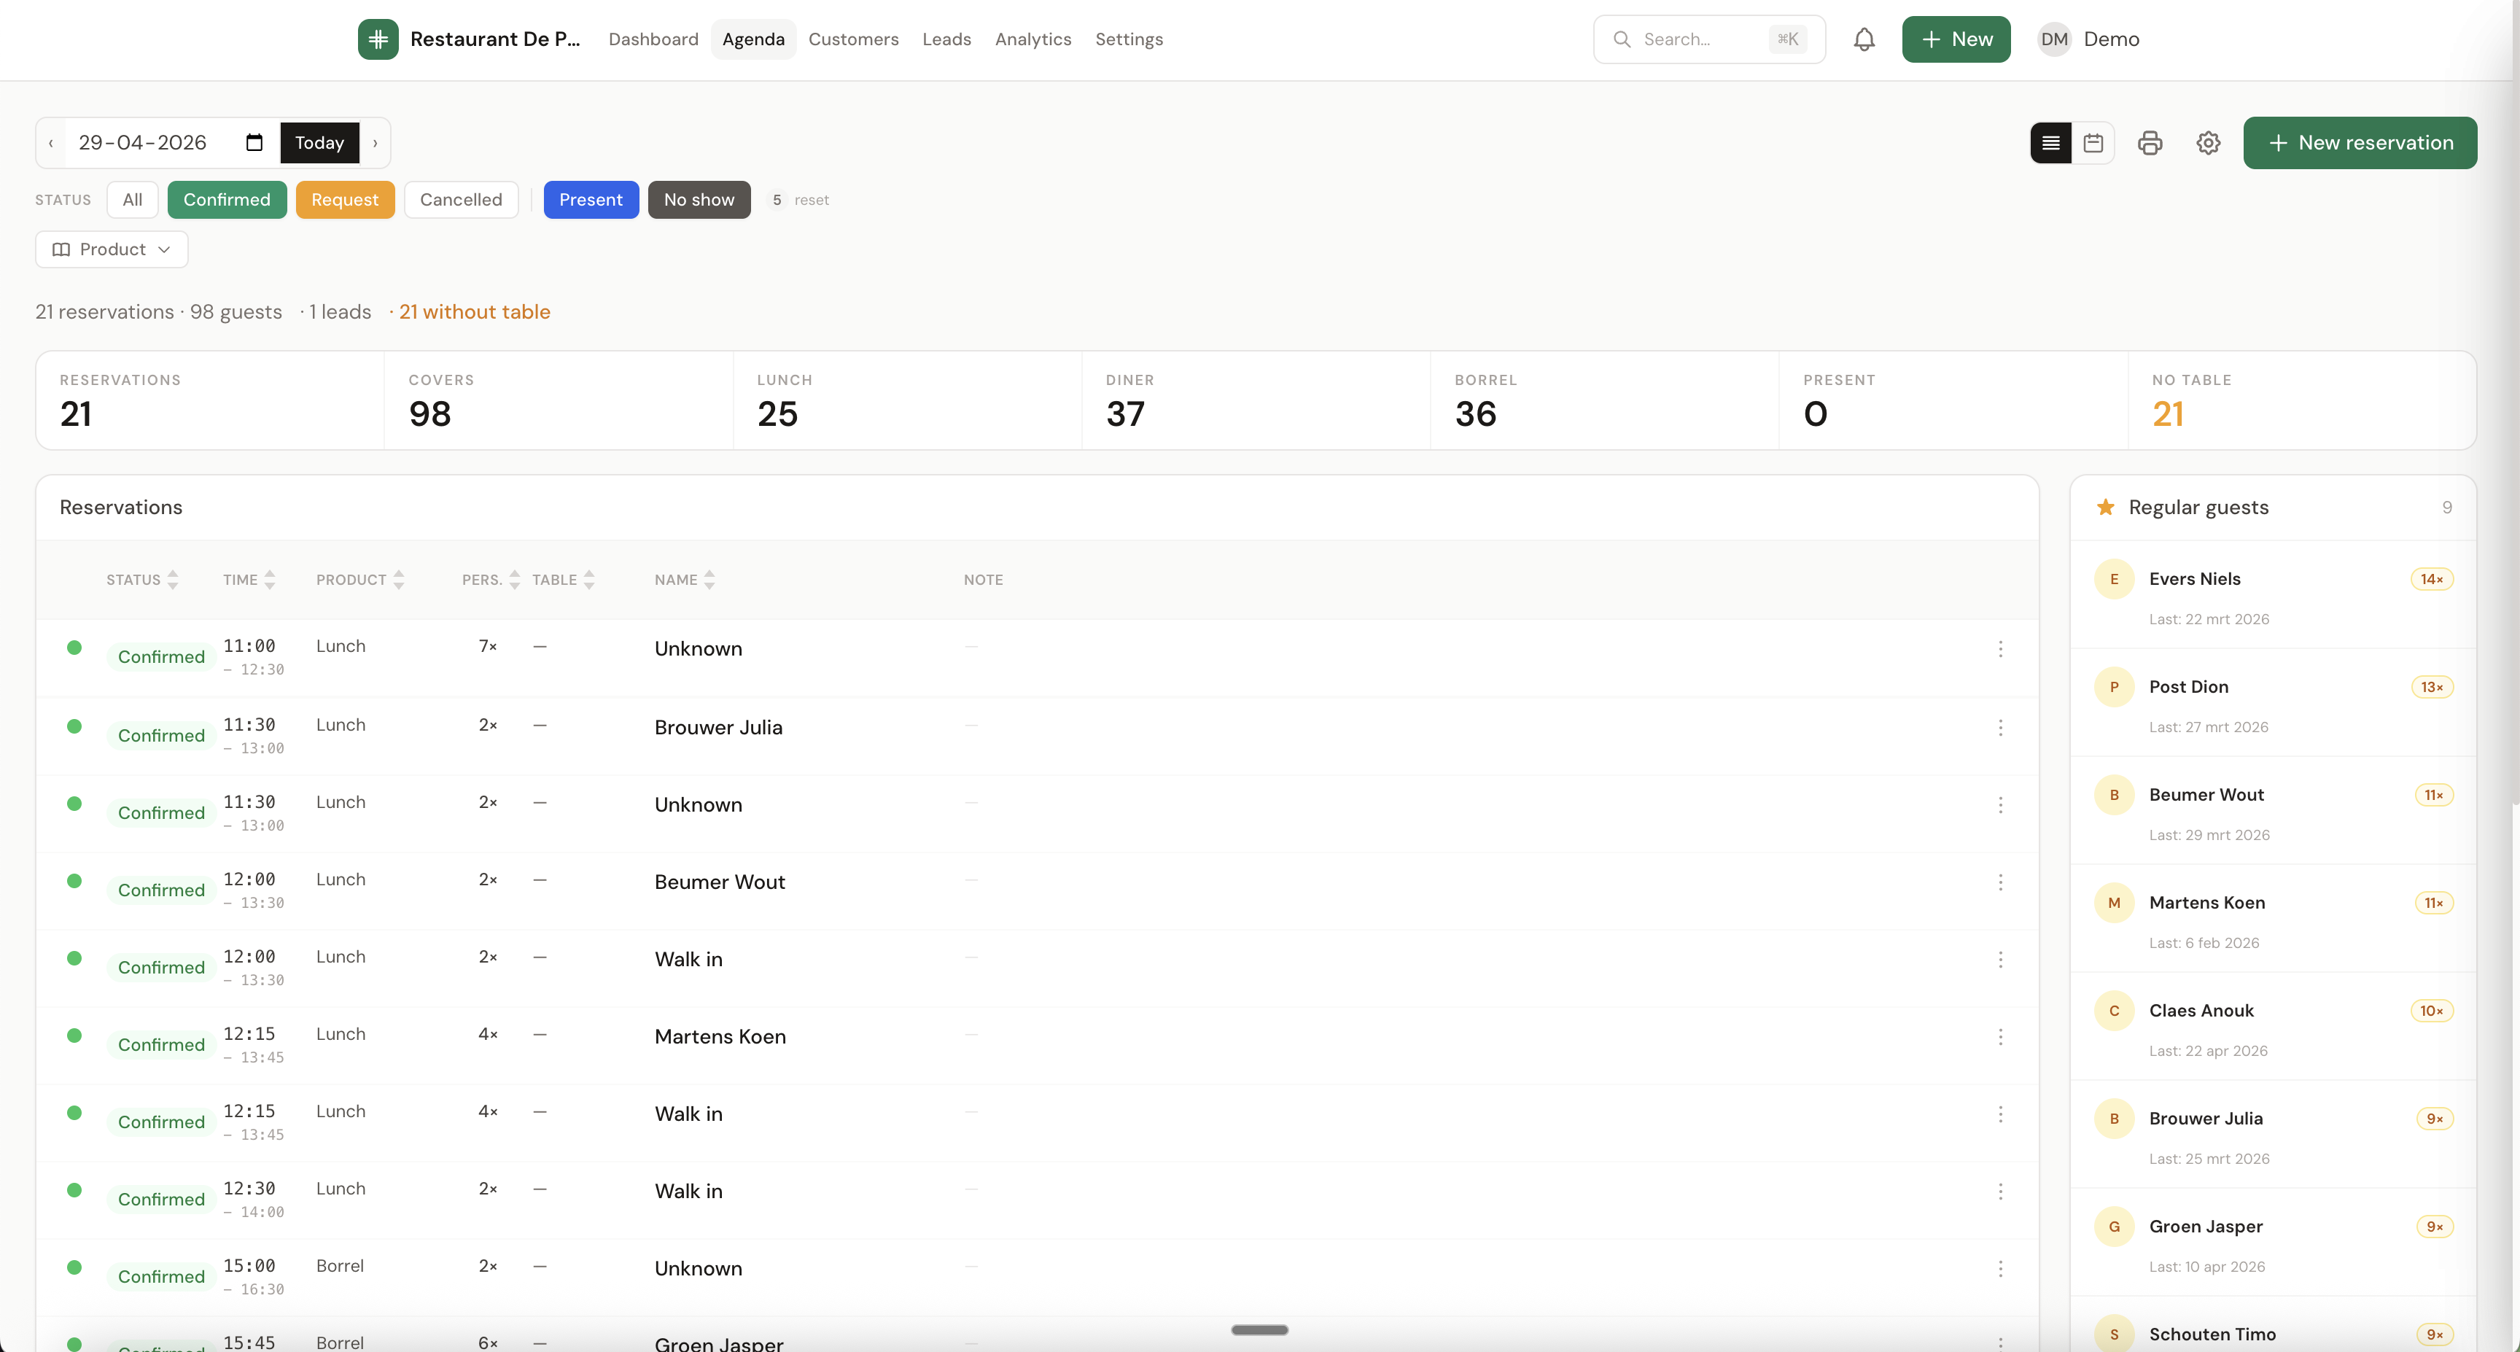2520x1352 pixels.
Task: Click the New reservation button
Action: tap(2360, 143)
